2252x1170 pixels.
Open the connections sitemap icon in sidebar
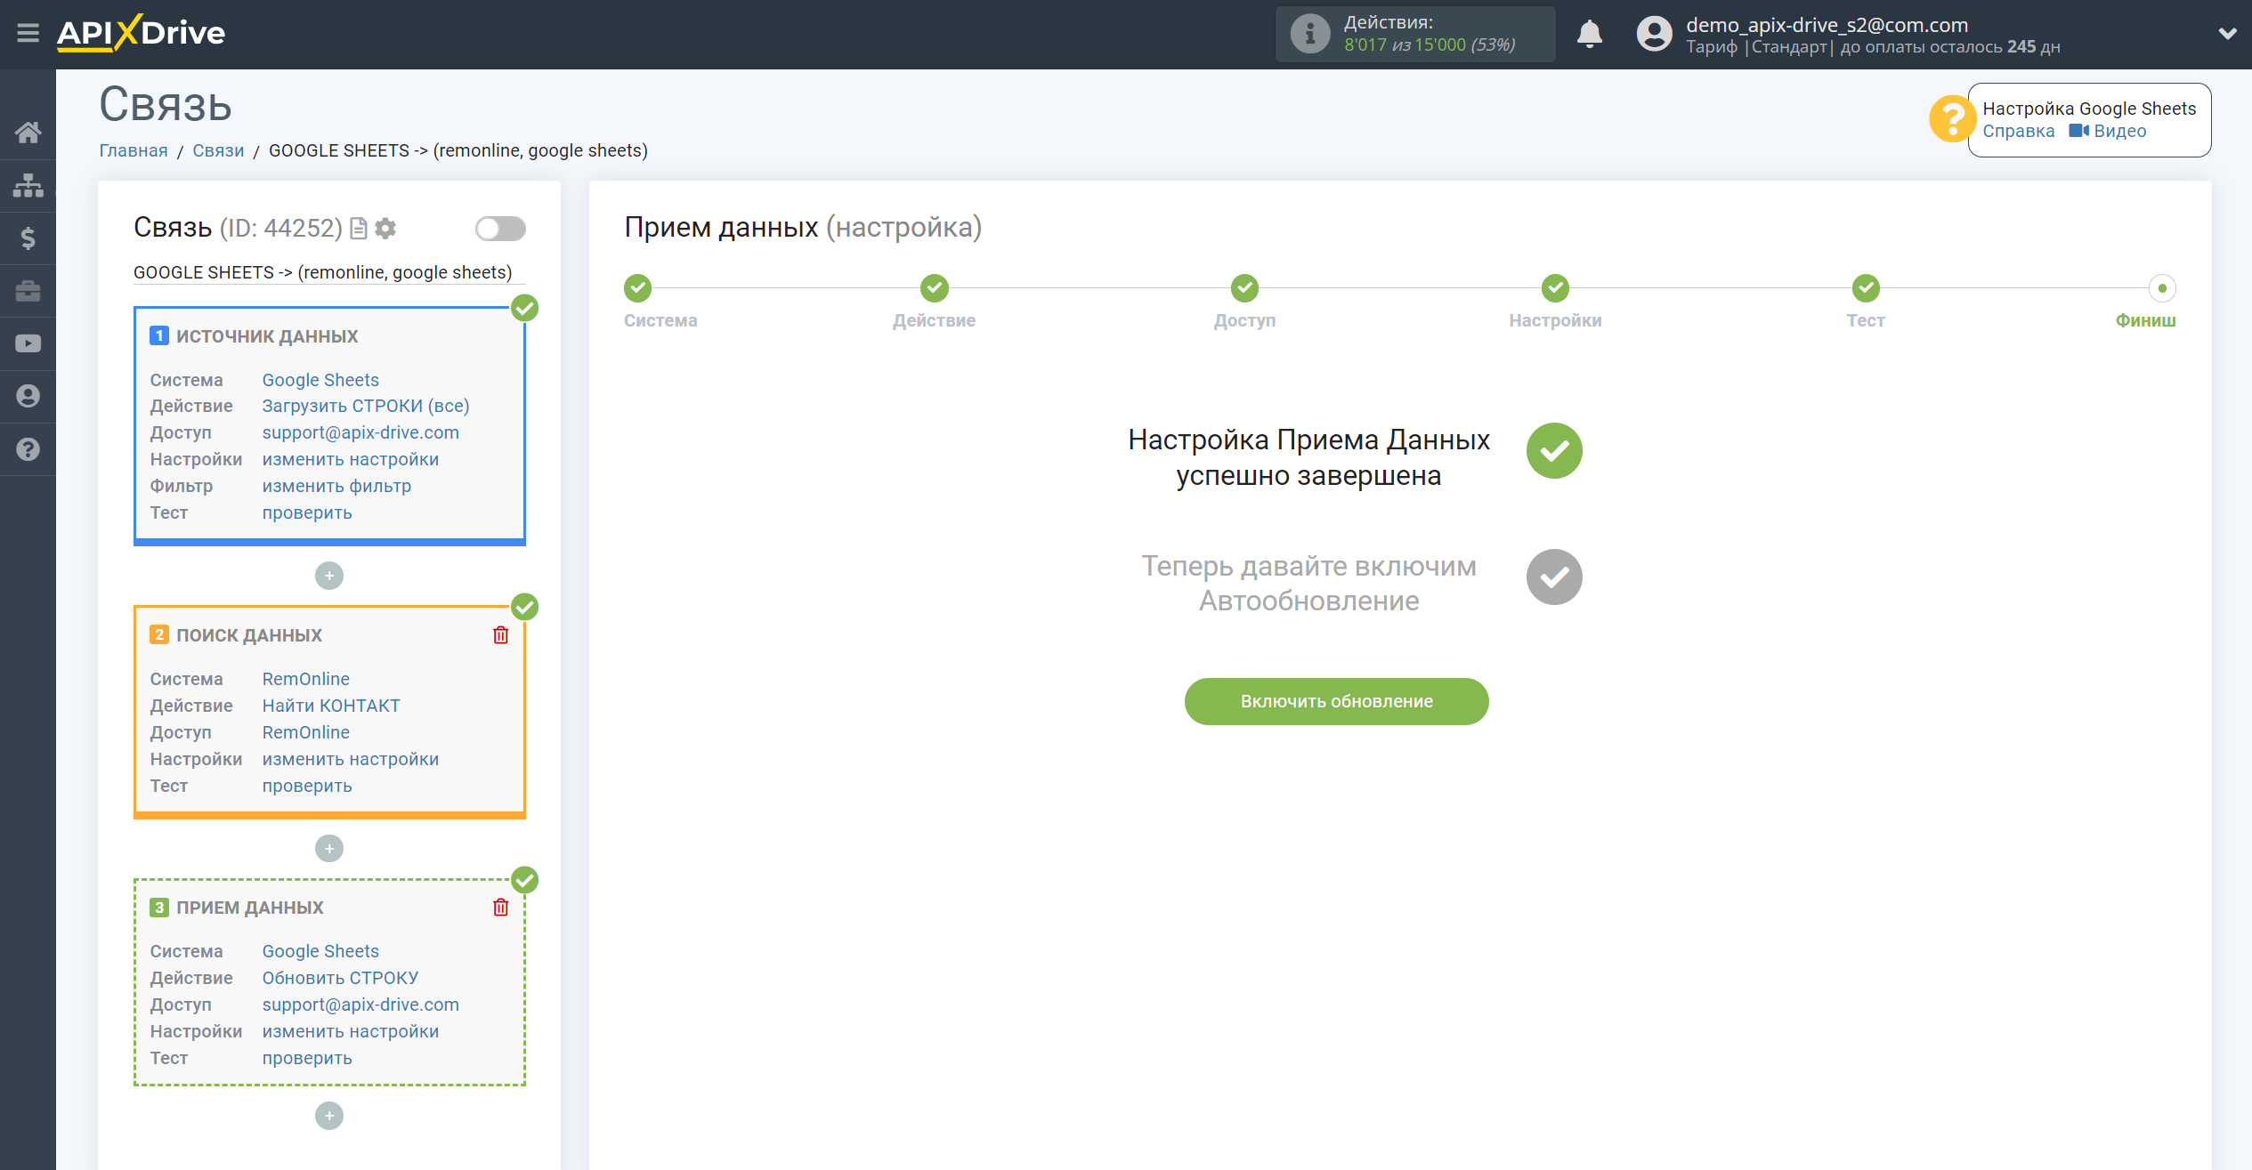coord(28,185)
